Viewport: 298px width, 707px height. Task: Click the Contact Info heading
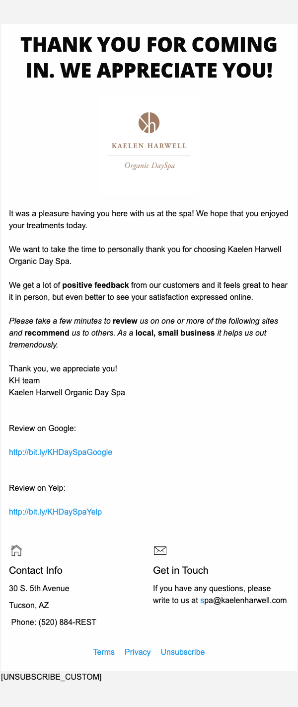(x=36, y=570)
